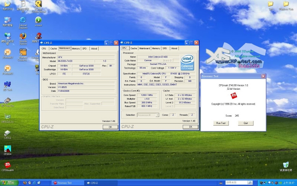
Task: Expand the Processor #1 selection dropdown
Action: [157, 115]
